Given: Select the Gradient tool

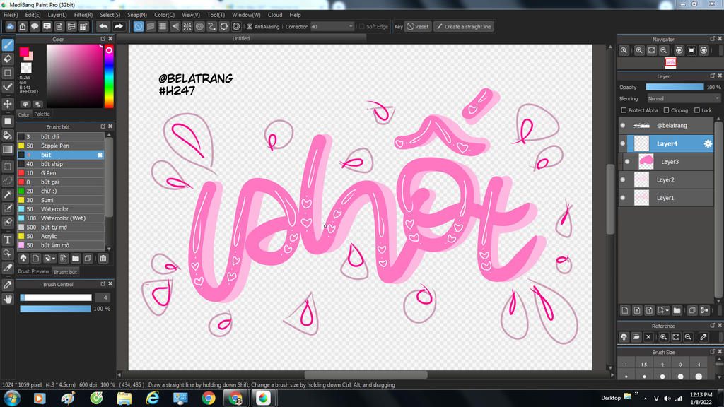Looking at the screenshot, I should 8,149.
